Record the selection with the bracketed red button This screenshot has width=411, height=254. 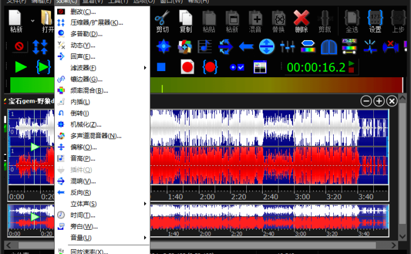coord(210,67)
